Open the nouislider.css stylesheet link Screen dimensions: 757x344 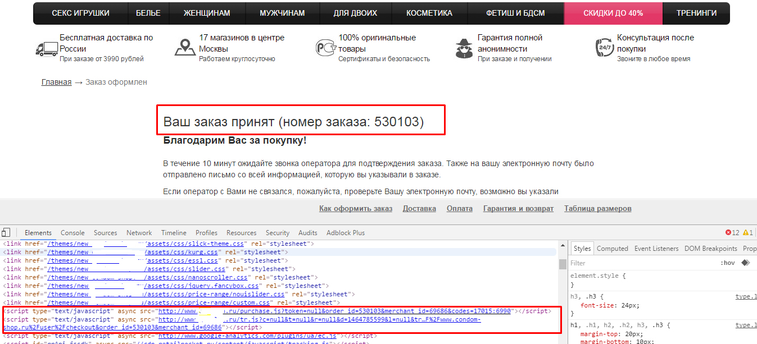click(x=166, y=294)
